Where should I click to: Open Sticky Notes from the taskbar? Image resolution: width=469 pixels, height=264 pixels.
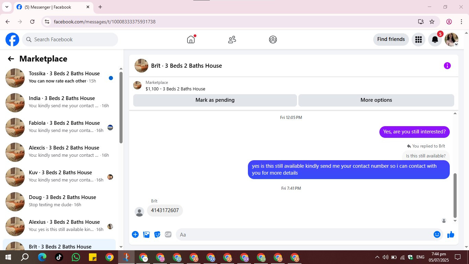click(x=93, y=257)
